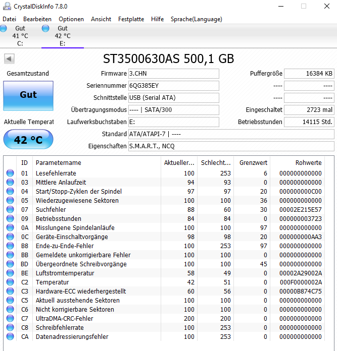This screenshot has width=337, height=351.
Task: Click status orb of Wiederzugewiesene Sektoren row
Action: [x=10, y=200]
